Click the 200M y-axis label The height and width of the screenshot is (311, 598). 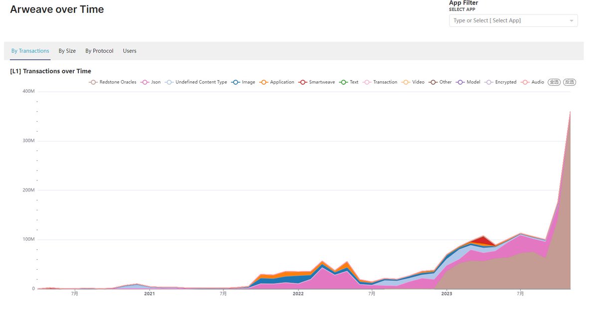[28, 190]
